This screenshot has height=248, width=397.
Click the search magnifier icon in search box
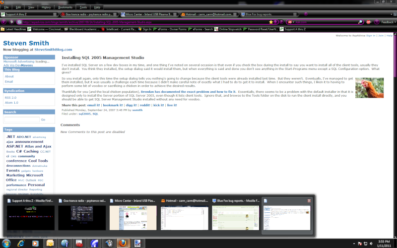tap(360, 22)
